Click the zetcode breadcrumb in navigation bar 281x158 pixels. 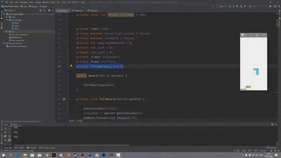(33, 6)
